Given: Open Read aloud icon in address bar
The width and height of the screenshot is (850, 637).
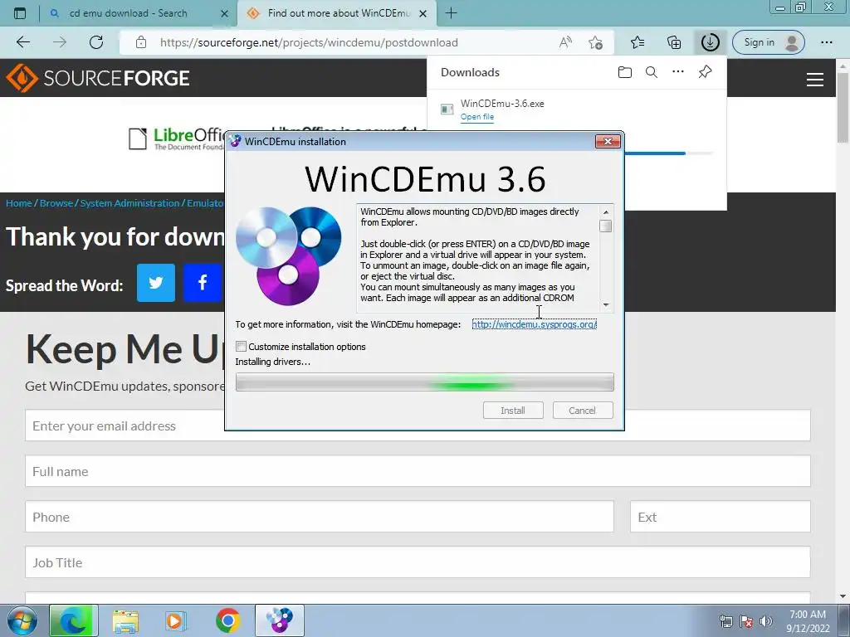Looking at the screenshot, I should (565, 42).
